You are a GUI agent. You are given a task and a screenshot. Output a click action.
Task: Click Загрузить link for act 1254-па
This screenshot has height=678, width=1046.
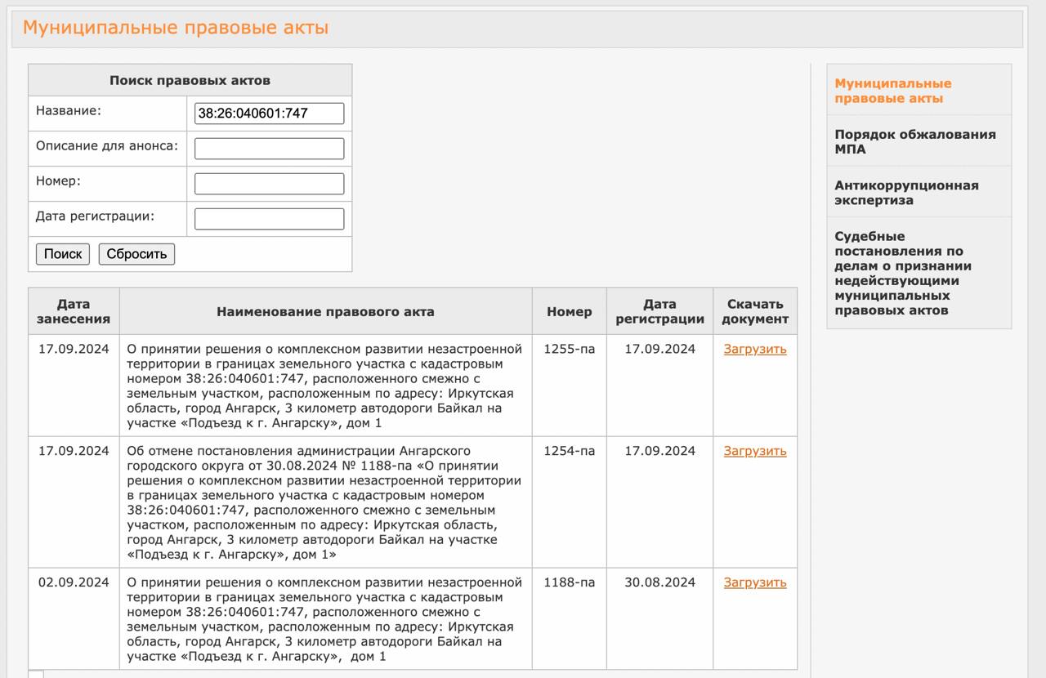pyautogui.click(x=754, y=451)
